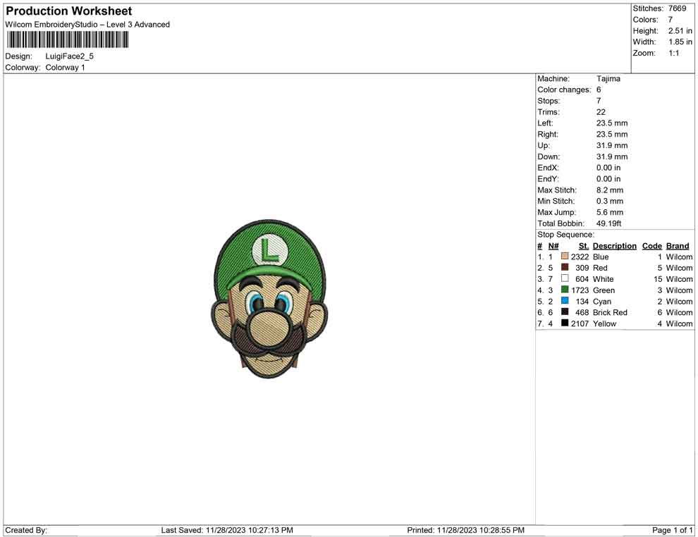The width and height of the screenshot is (698, 537).
Task: Click the Machine value Tajima
Action: (608, 79)
